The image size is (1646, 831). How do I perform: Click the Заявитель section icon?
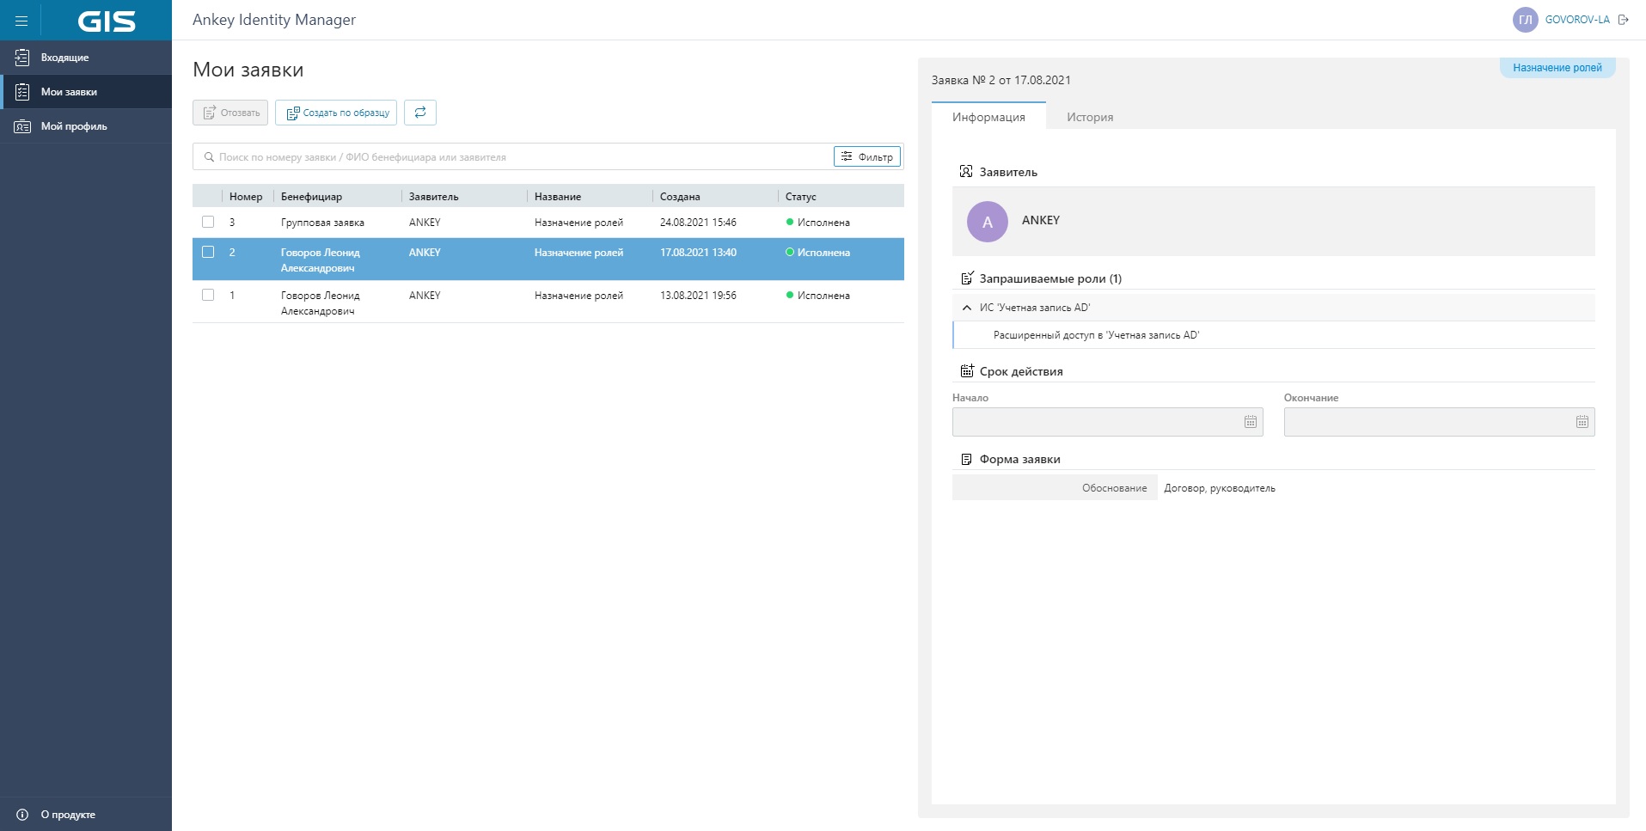click(966, 172)
